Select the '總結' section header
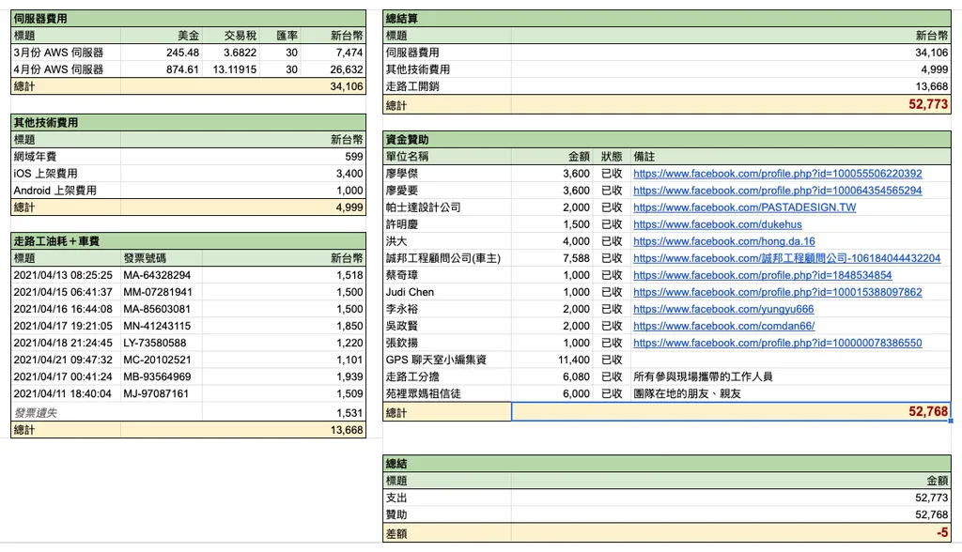 click(x=667, y=464)
